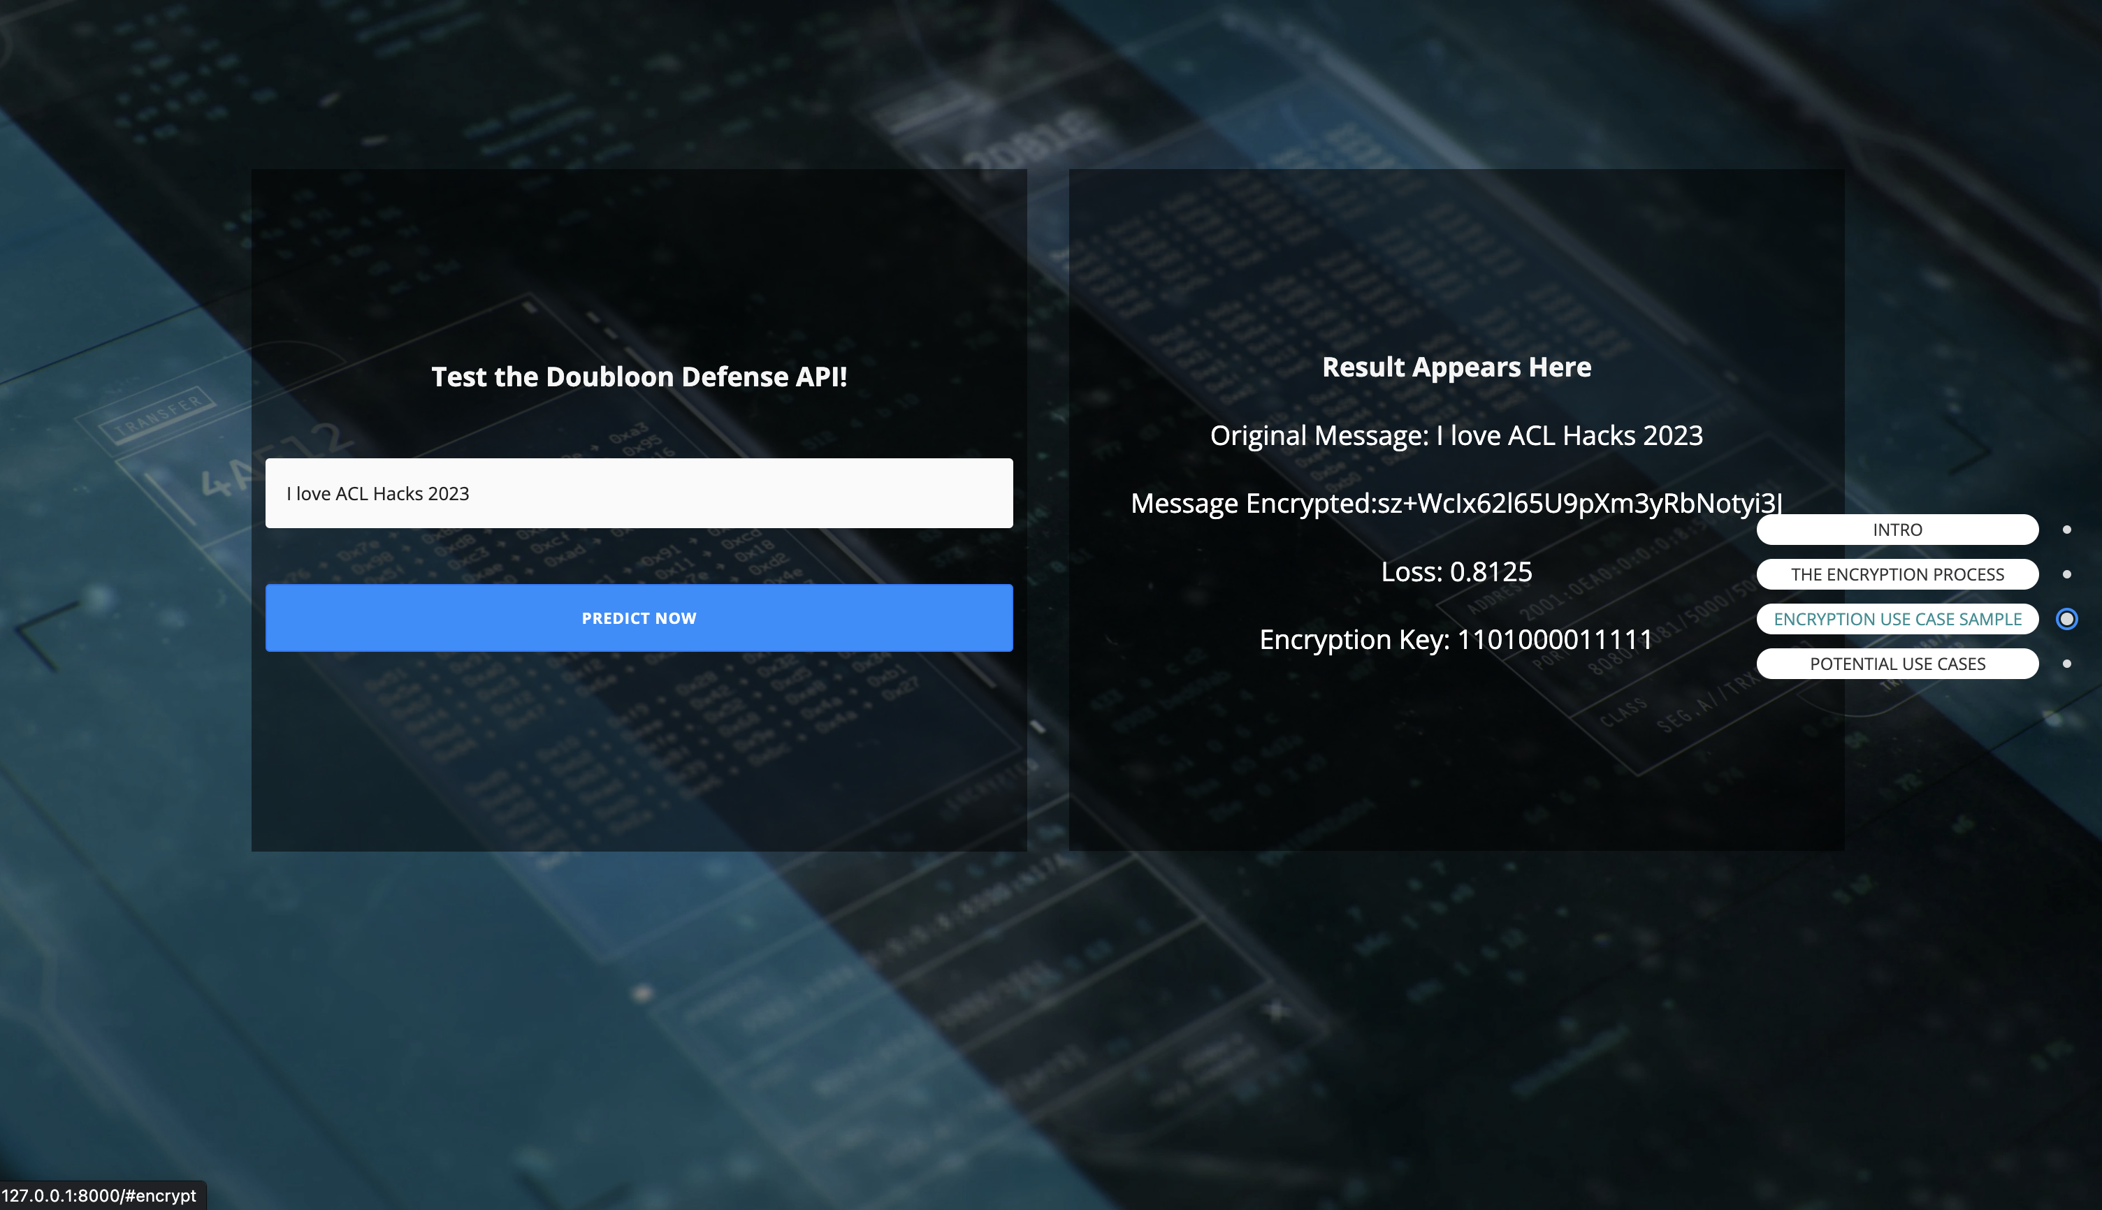
Task: Open THE ENCRYPTION PROCESS section
Action: pyautogui.click(x=1897, y=574)
